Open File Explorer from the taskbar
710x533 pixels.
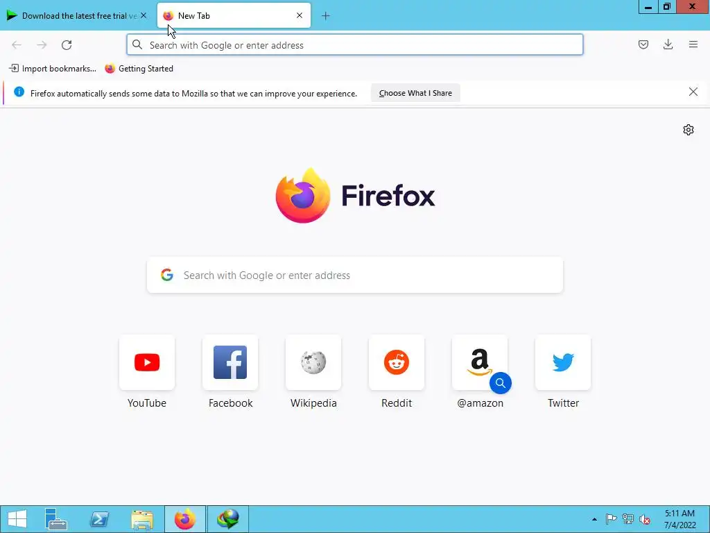[141, 519]
